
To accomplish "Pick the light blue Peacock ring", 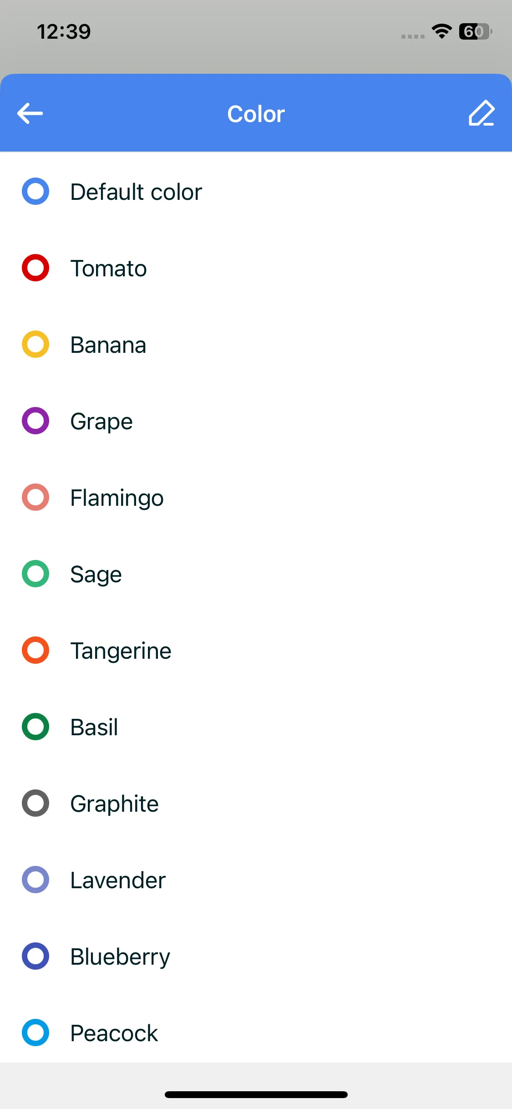I will pyautogui.click(x=35, y=1033).
